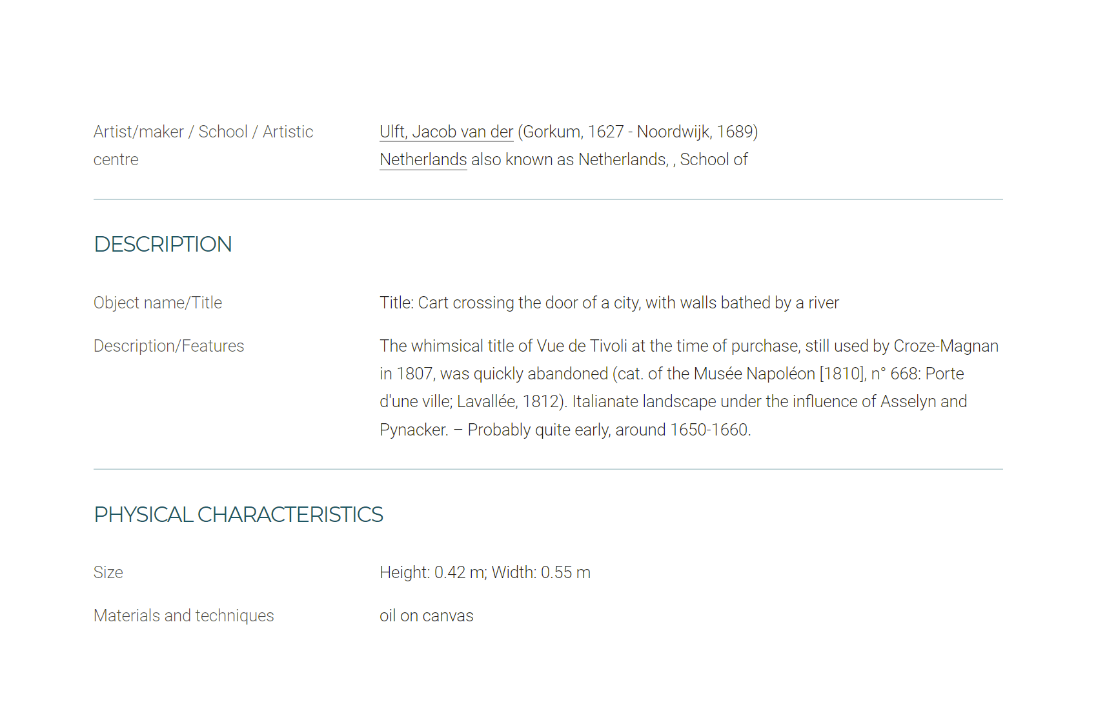Click the line mentioning Musée Napoléon [1810]
1096x711 pixels.
[671, 374]
